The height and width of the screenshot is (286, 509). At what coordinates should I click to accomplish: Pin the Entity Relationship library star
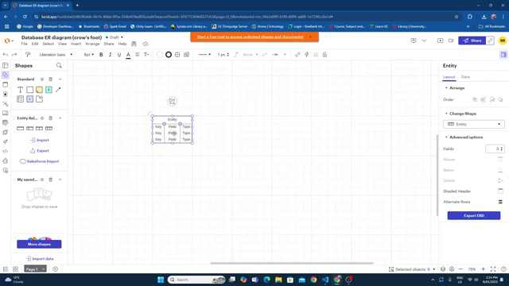coord(42,118)
